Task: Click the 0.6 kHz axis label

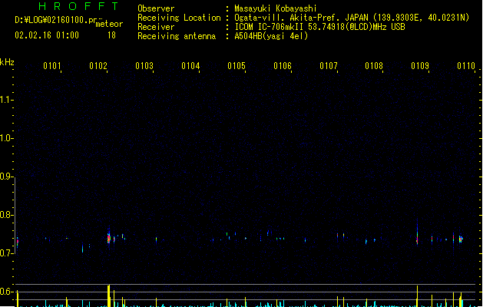Action: (x=6, y=292)
